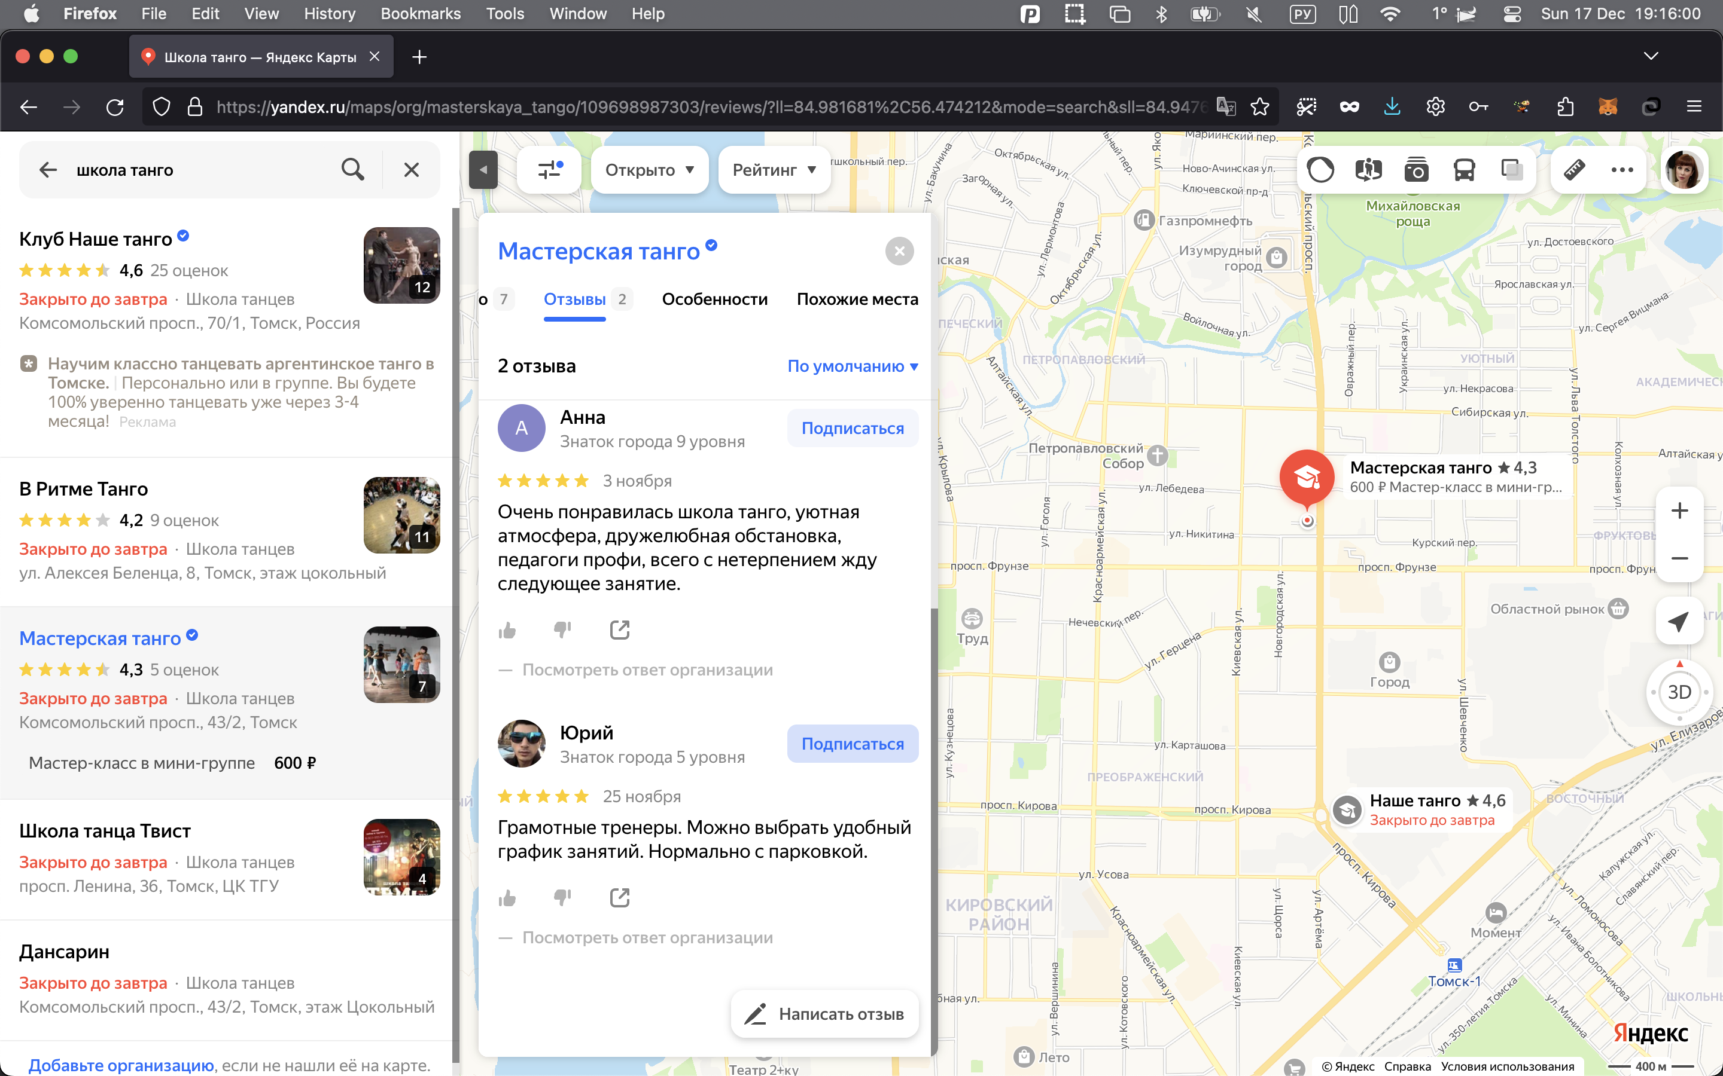Click the browser address bar URL
Viewport: 1723px width, 1076px height.
[712, 107]
